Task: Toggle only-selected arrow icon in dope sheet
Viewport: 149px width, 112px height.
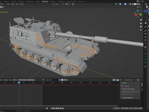Action: pos(114,80)
